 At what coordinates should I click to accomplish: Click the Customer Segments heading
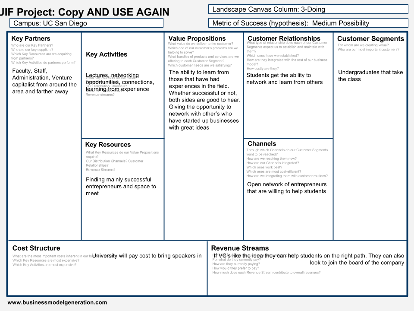[x=371, y=38]
